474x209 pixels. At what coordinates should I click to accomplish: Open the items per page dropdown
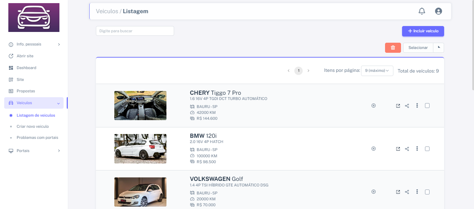click(377, 70)
